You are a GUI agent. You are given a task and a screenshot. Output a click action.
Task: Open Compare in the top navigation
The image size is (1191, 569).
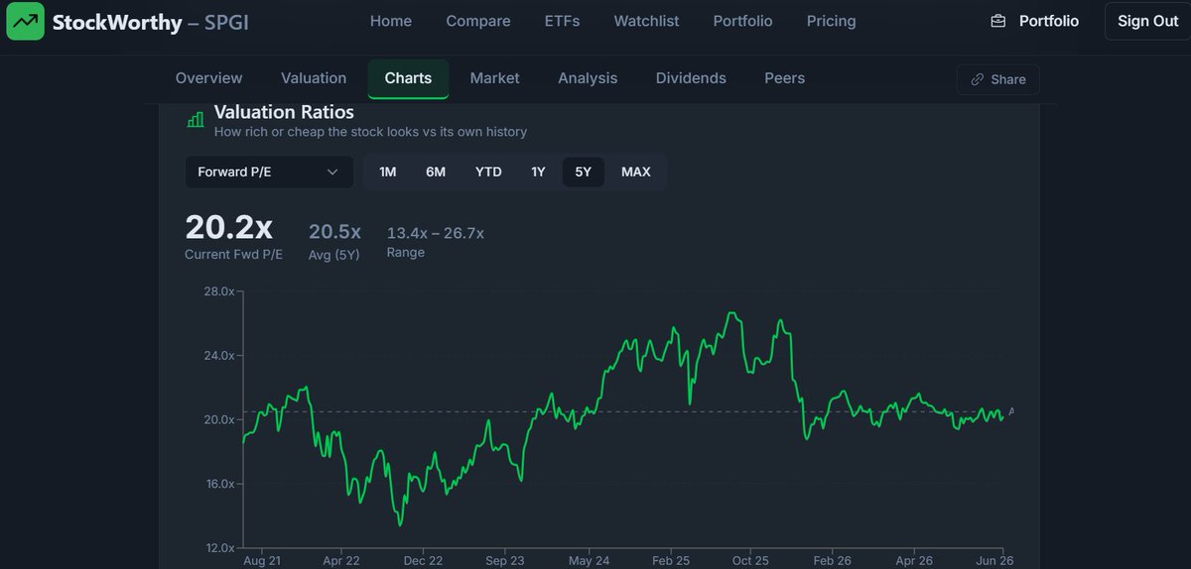coord(478,21)
